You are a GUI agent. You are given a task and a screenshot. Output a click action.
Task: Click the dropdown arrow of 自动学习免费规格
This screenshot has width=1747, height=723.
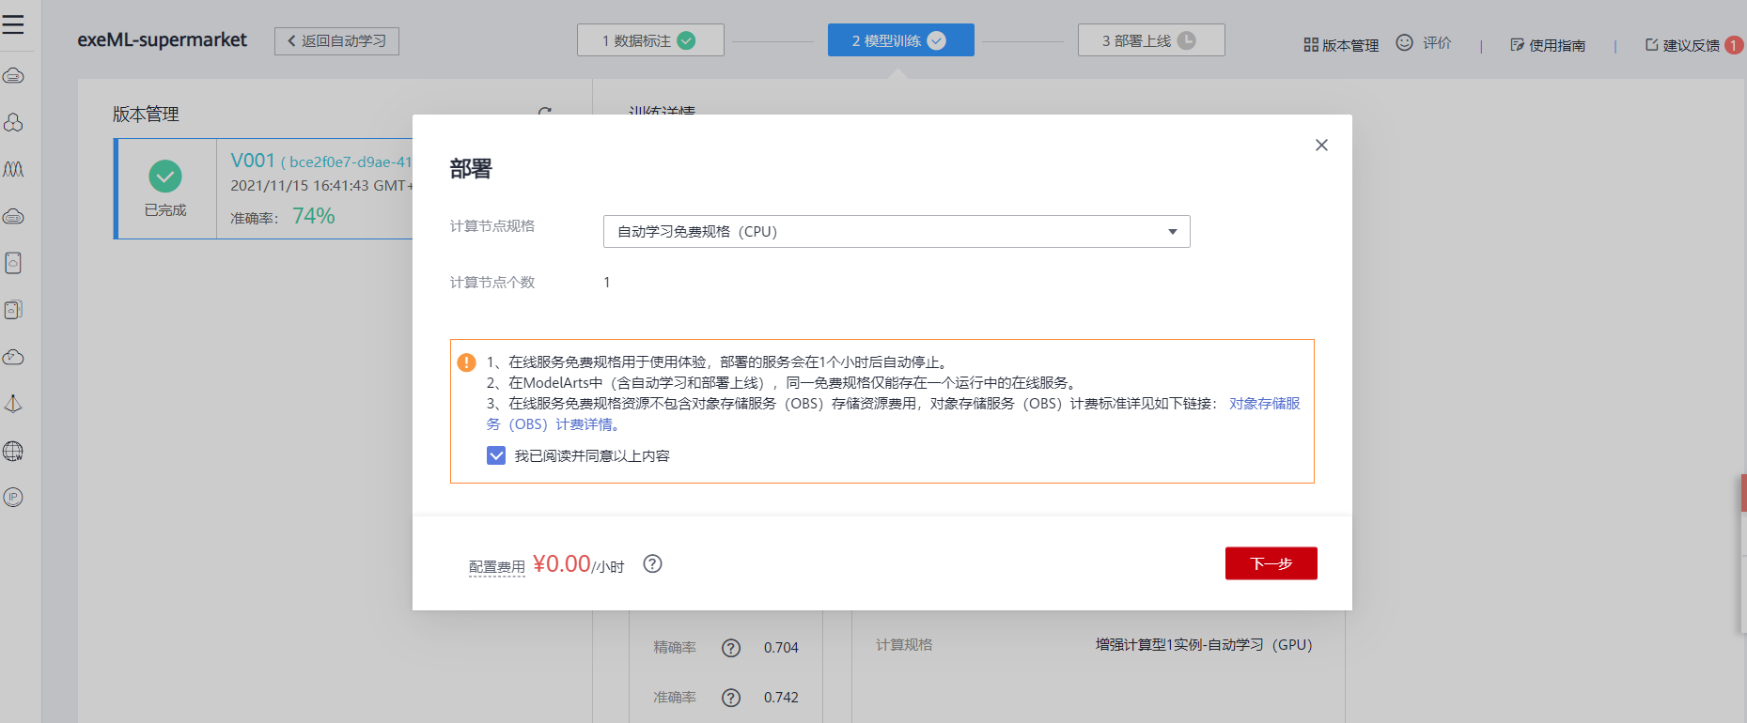tap(1172, 232)
